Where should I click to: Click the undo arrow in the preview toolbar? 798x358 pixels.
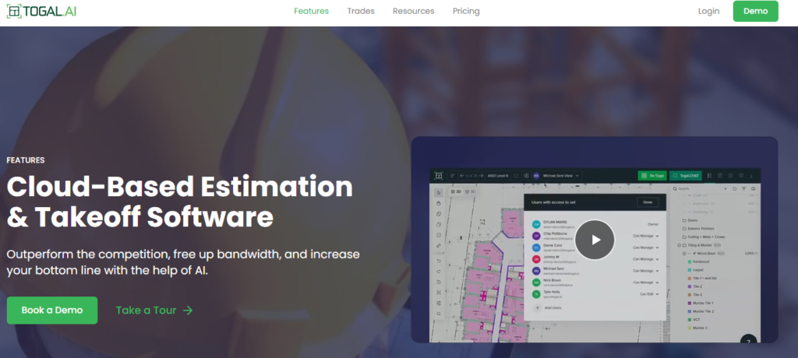440,259
